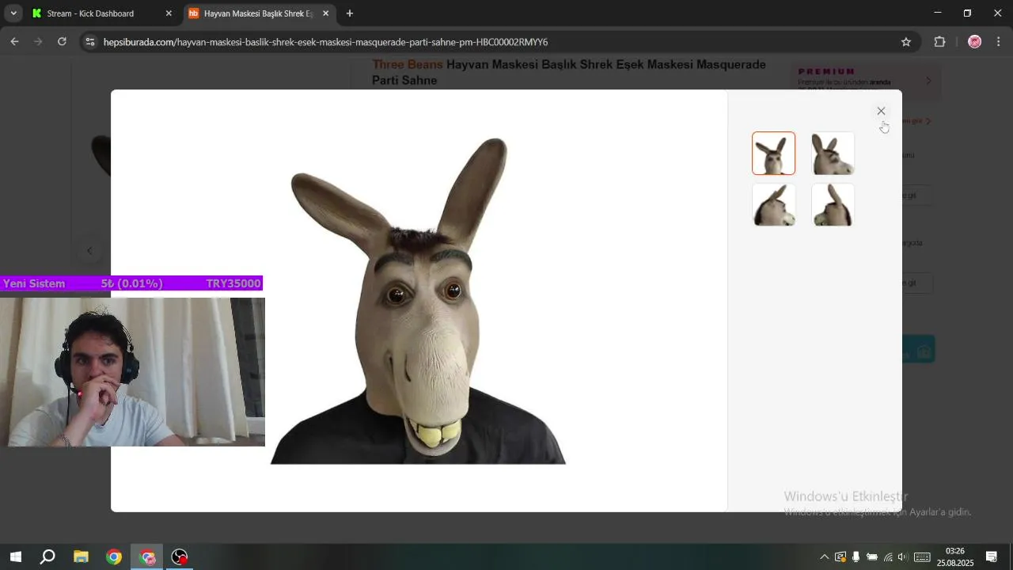
Task: Open OBS Studio from the taskbar
Action: click(x=180, y=557)
